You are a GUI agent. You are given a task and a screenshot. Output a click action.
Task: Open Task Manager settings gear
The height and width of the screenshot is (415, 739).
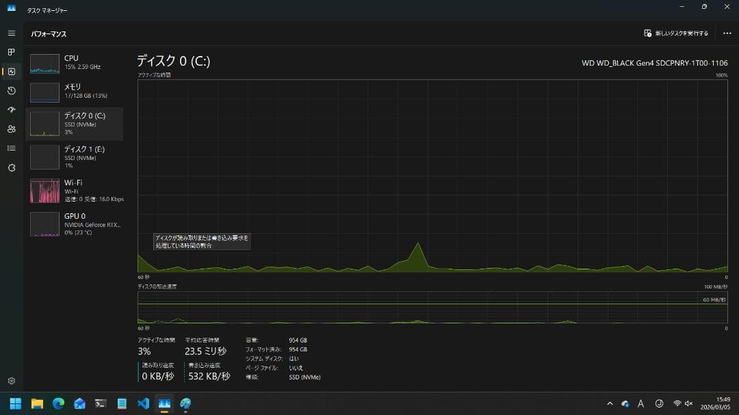[x=11, y=381]
